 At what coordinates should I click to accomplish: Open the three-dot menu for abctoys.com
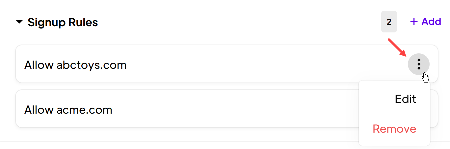click(418, 64)
